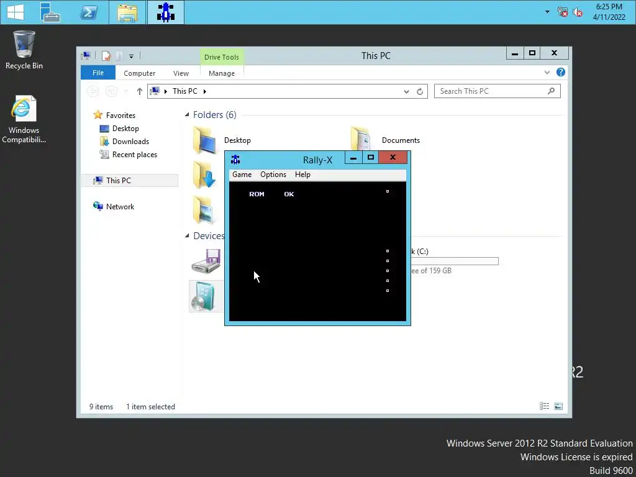This screenshot has width=636, height=477.
Task: Open the Customize Quick Access Toolbar dropdown
Action: pos(132,57)
